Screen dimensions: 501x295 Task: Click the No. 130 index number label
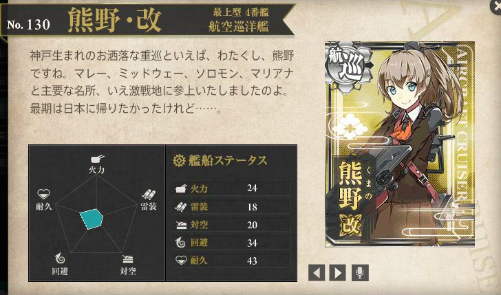pyautogui.click(x=28, y=25)
